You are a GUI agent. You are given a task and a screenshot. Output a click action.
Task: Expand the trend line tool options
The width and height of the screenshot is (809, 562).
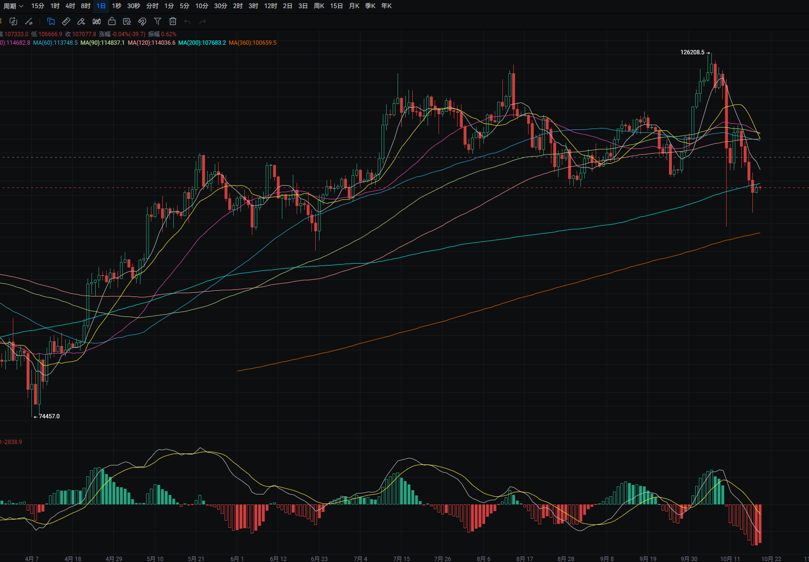click(29, 21)
